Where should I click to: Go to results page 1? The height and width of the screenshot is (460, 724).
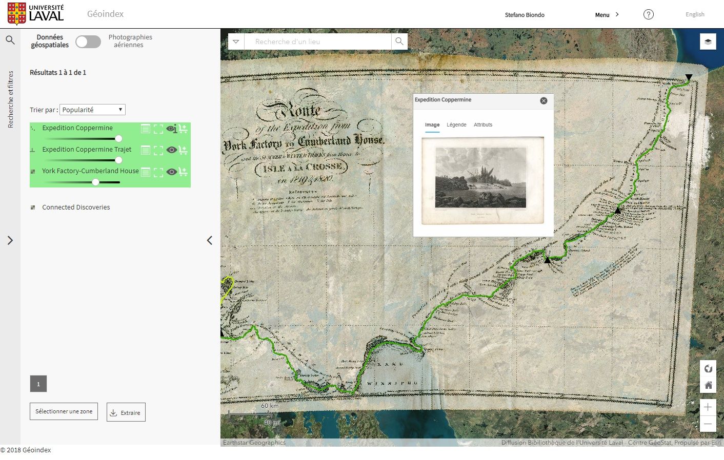click(38, 384)
